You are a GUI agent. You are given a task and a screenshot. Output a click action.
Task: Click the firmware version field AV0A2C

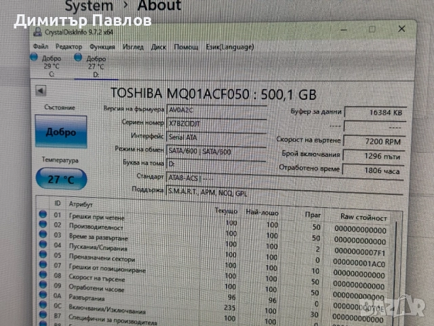(216, 110)
